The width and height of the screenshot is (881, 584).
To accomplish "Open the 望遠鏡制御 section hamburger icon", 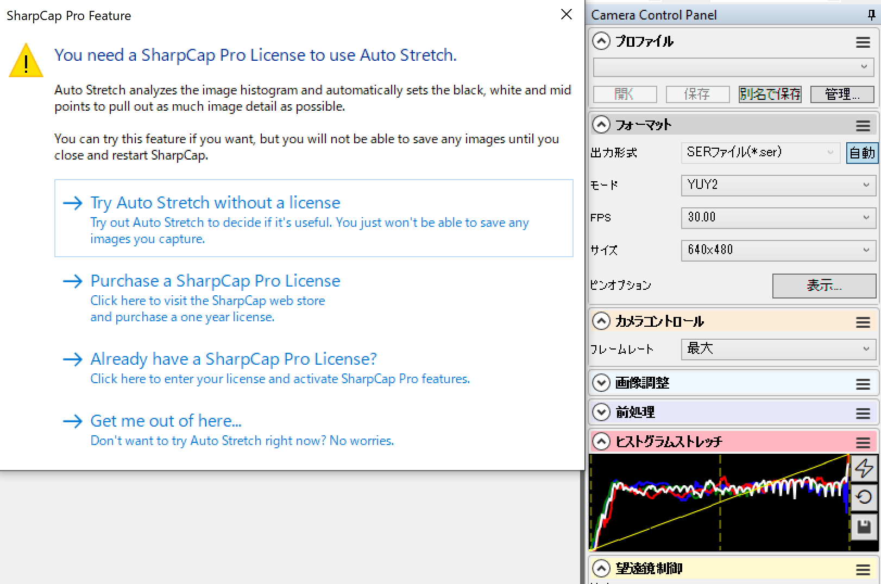I will point(864,569).
